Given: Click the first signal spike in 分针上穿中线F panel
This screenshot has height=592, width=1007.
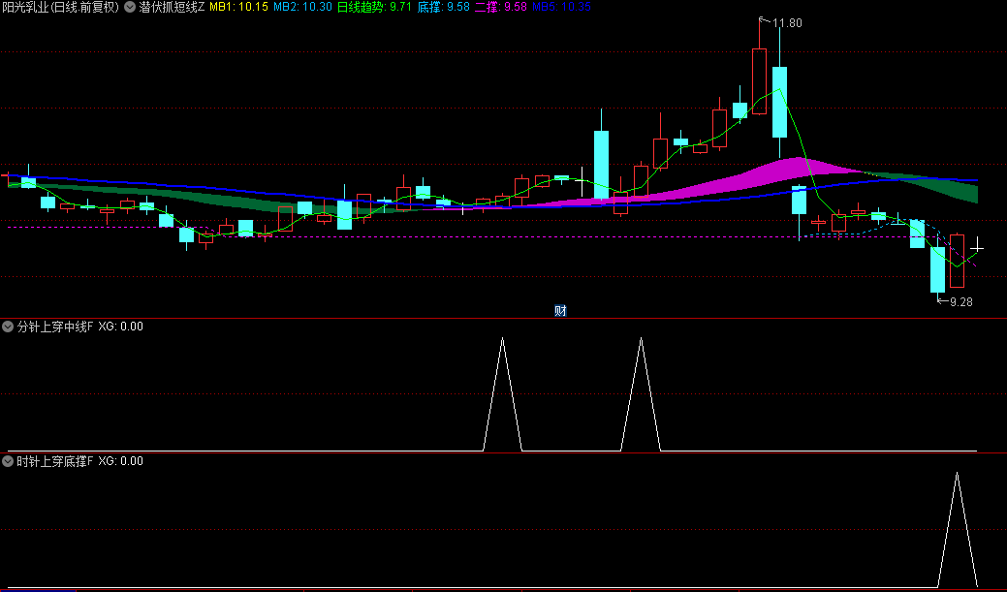Looking at the screenshot, I should click(502, 394).
